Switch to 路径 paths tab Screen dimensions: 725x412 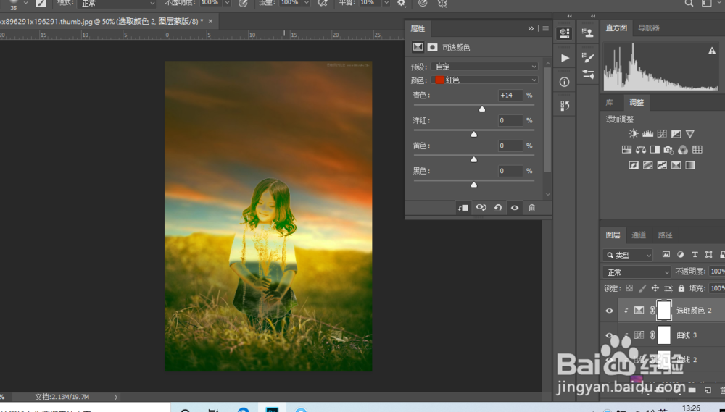point(665,235)
